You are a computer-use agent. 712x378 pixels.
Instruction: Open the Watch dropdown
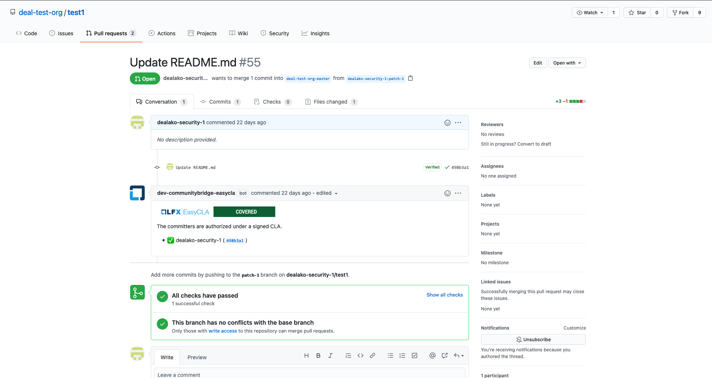590,12
